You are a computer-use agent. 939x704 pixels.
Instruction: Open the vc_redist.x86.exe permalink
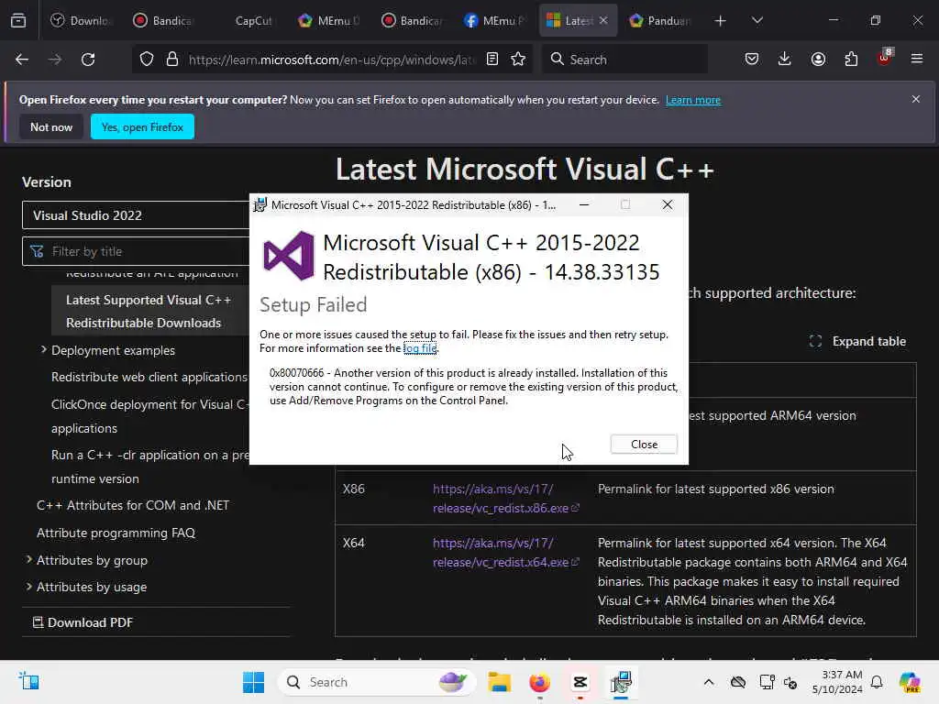pyautogui.click(x=505, y=499)
